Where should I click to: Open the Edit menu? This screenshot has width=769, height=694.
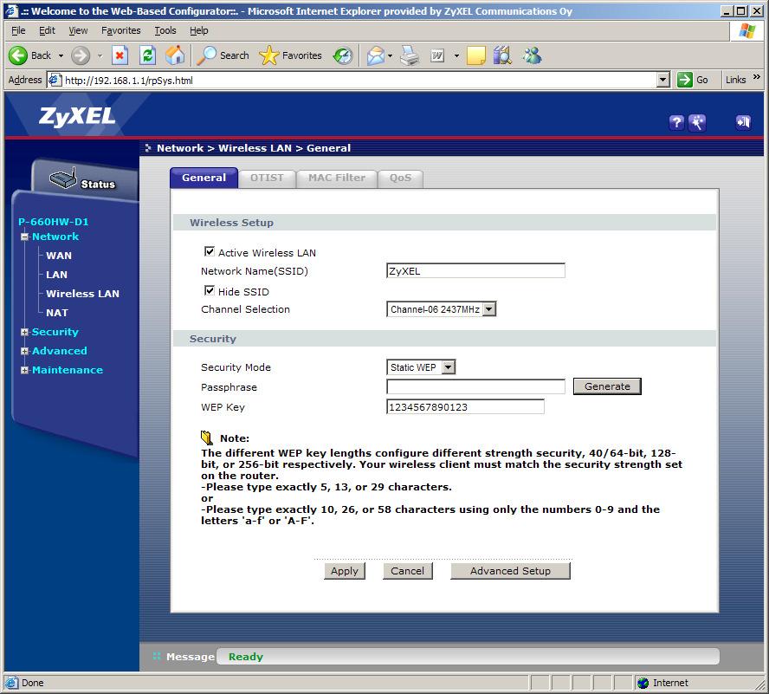47,30
